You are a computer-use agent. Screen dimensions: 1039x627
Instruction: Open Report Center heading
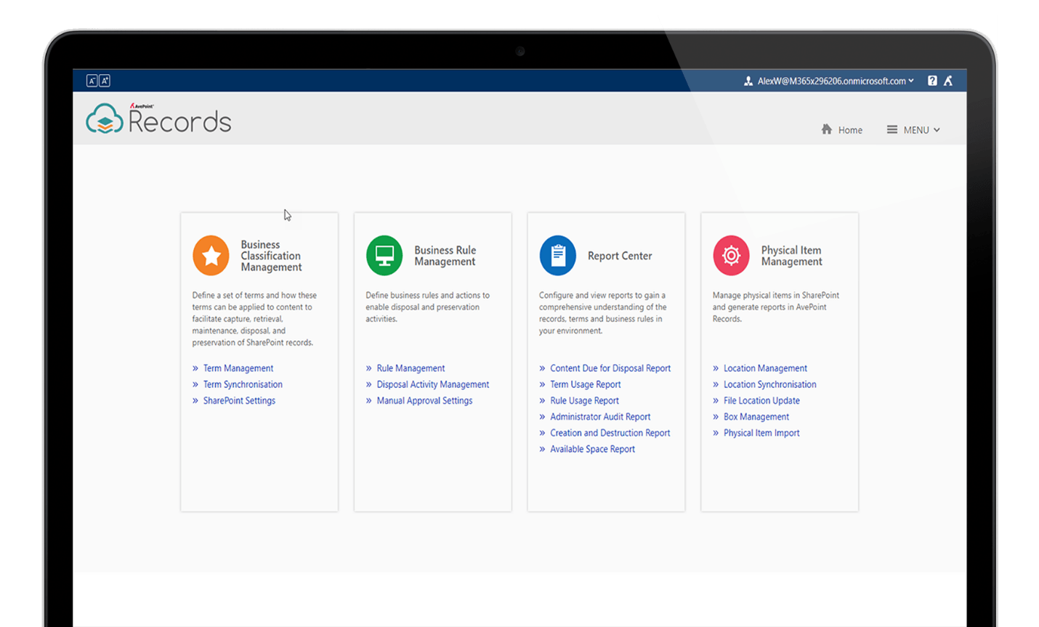(620, 256)
